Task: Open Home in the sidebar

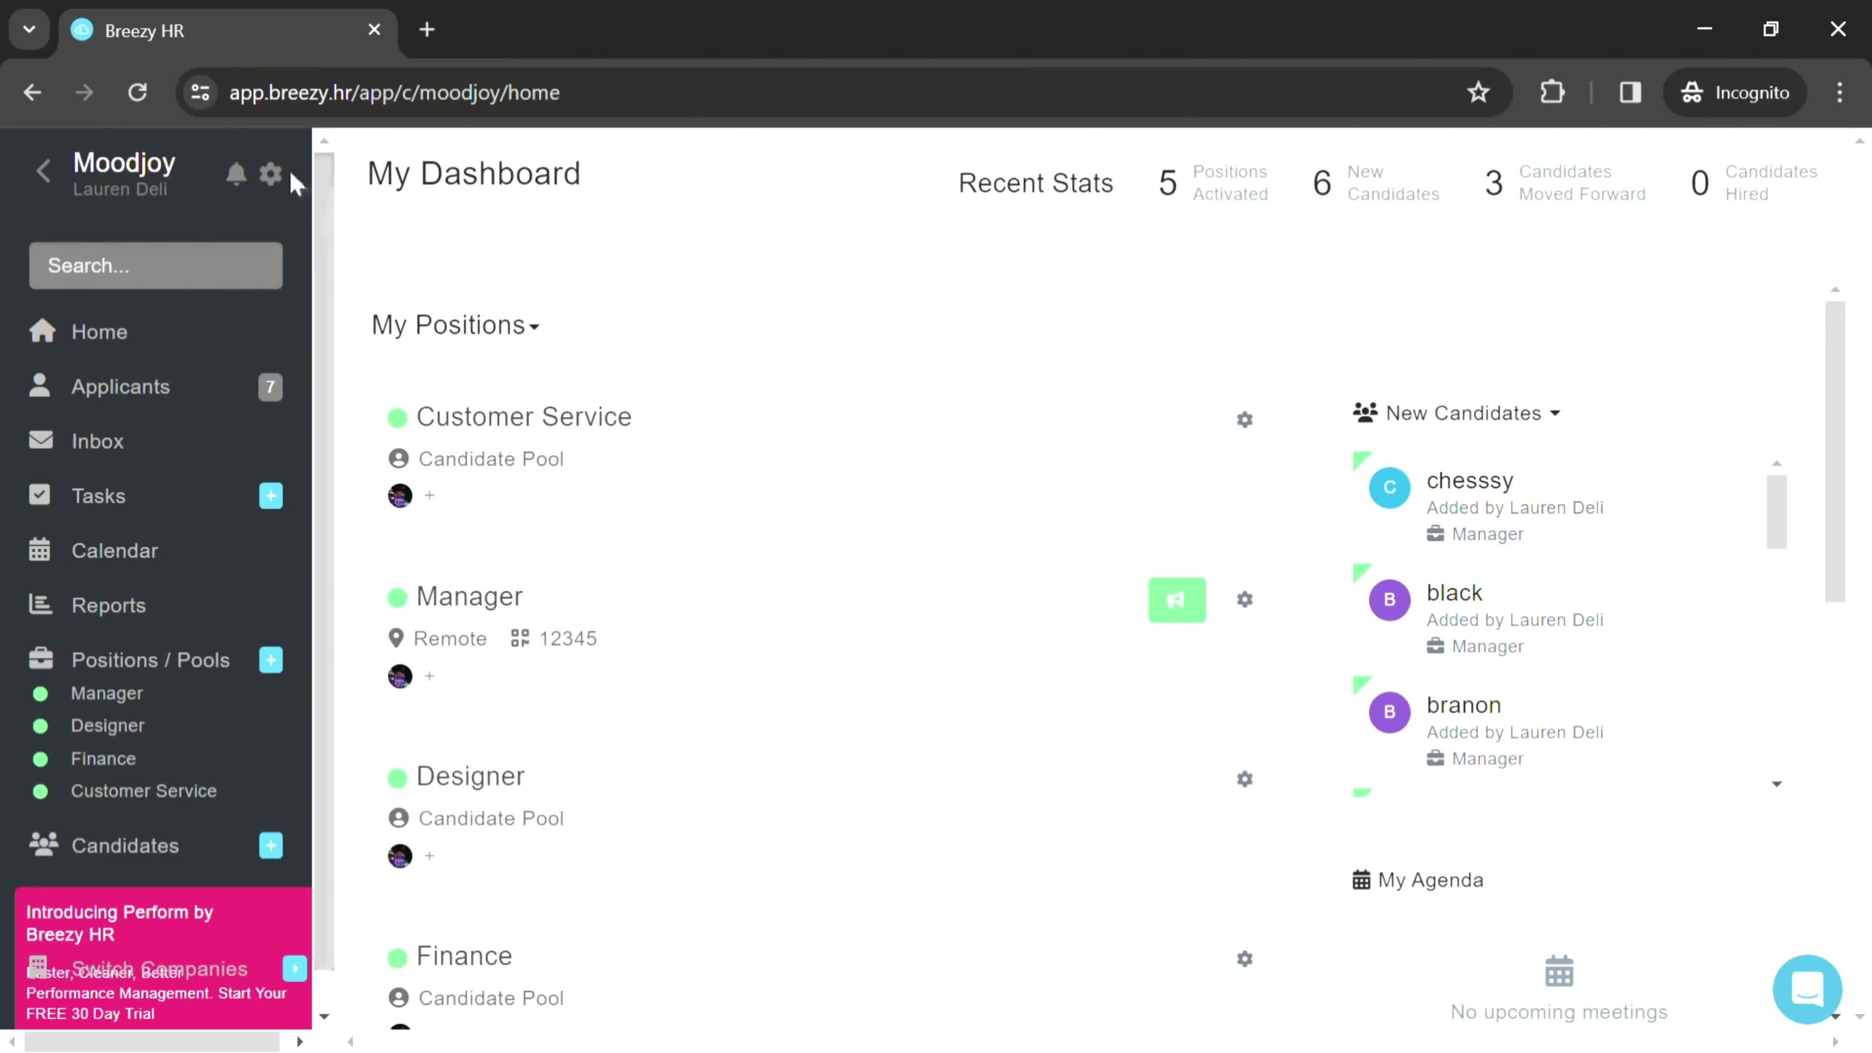Action: coord(99,331)
